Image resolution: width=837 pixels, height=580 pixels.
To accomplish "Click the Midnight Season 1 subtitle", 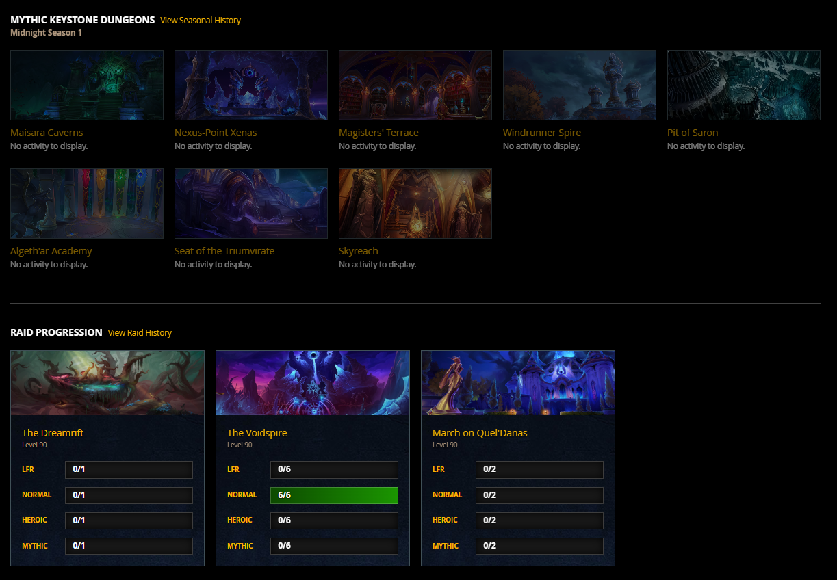I will 46,33.
